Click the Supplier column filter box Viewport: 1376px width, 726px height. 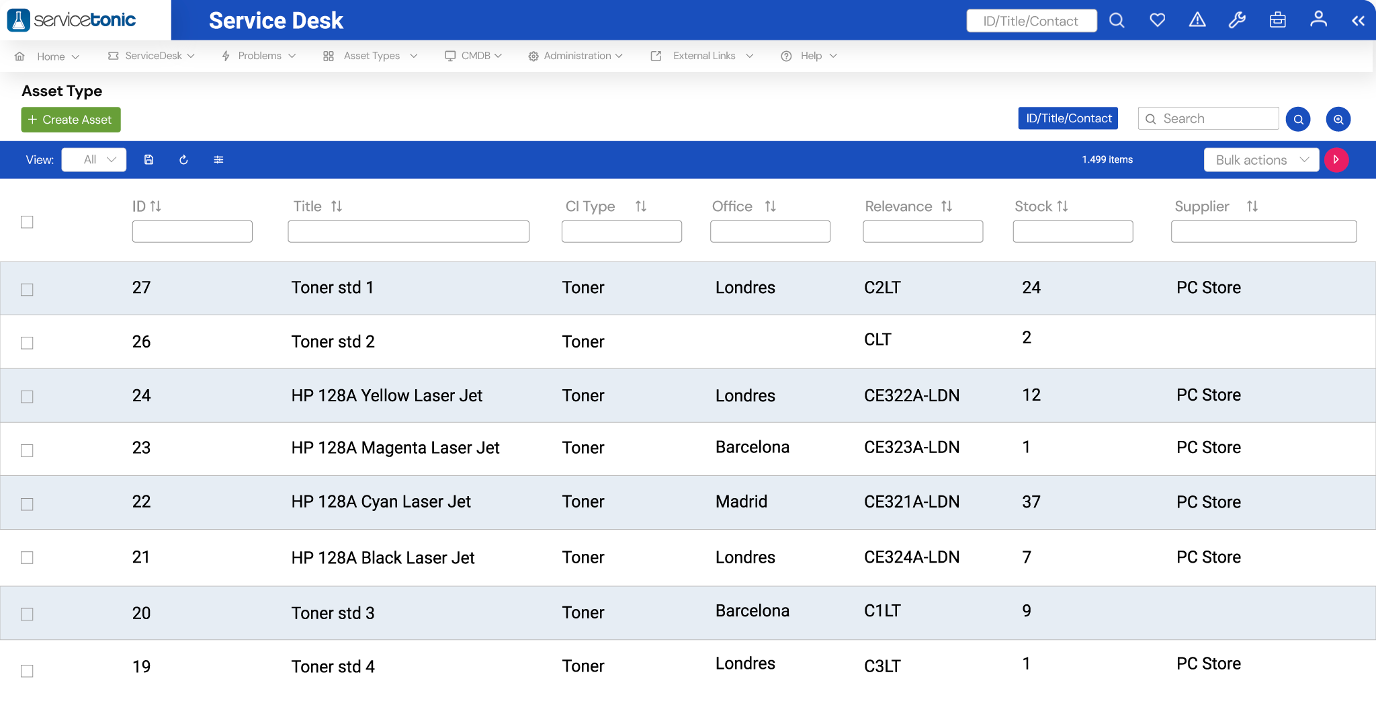(1264, 231)
